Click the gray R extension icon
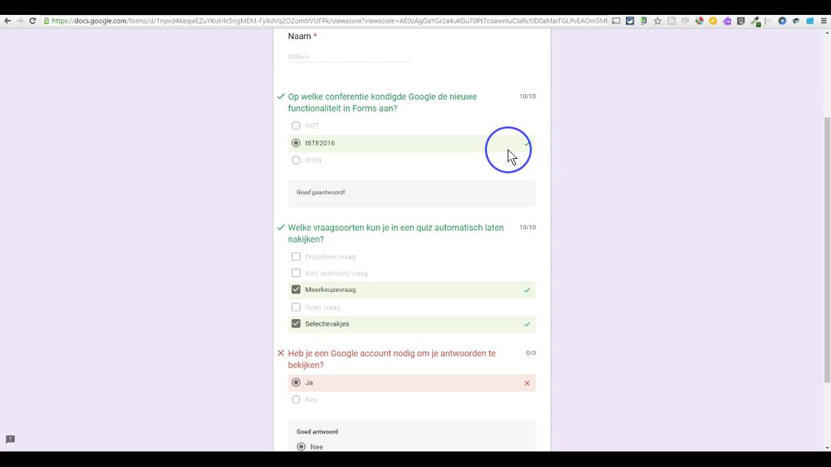This screenshot has height=467, width=831. tap(769, 21)
